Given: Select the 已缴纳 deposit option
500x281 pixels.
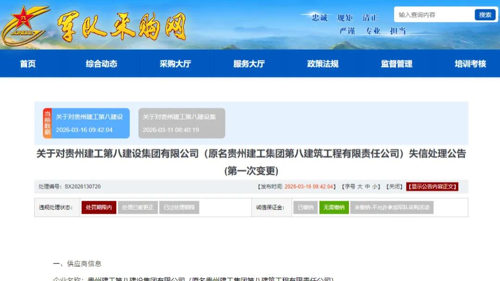Looking at the screenshot, I should point(306,207).
